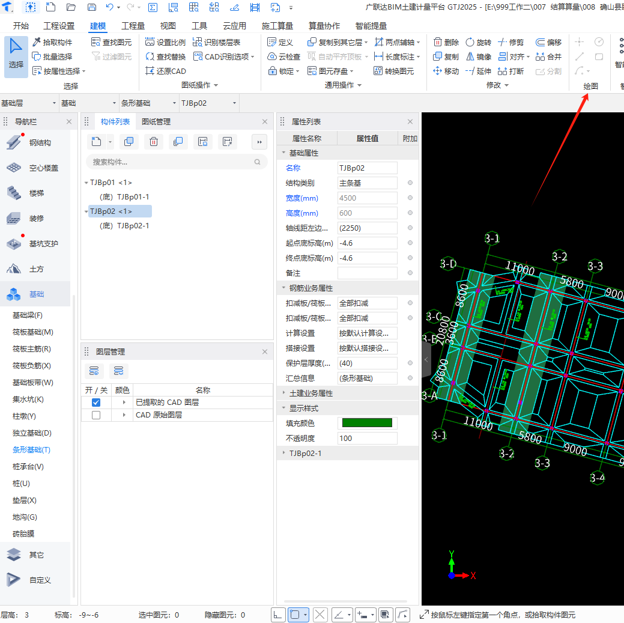Click the 批量选择 batch select tool
Viewport: 624px width, 623px height.
point(52,56)
